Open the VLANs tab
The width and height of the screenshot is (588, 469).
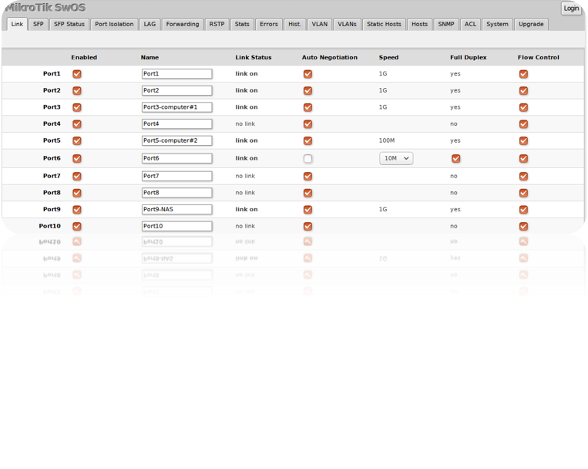pyautogui.click(x=347, y=24)
